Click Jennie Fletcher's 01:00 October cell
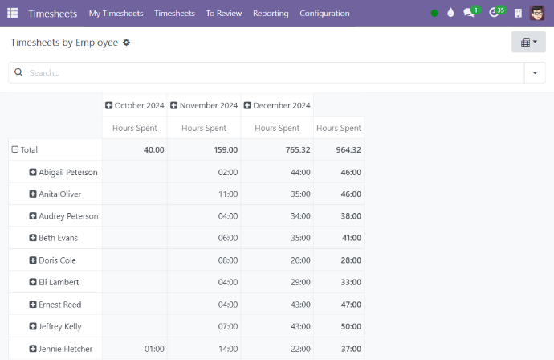The image size is (554, 360). tap(135, 348)
